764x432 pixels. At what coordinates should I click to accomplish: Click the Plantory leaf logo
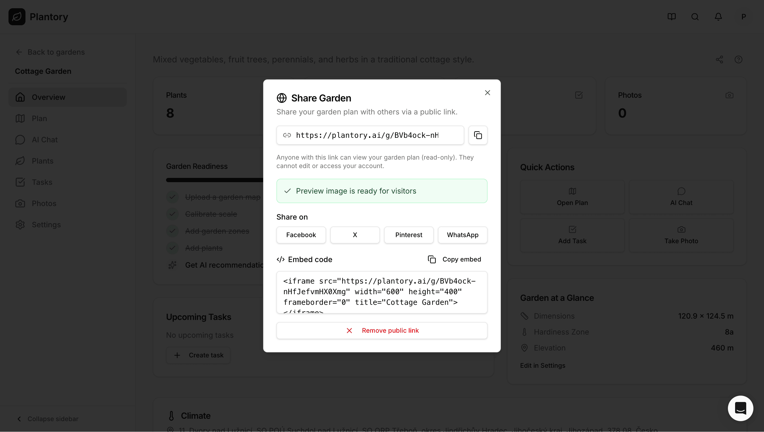(x=17, y=17)
